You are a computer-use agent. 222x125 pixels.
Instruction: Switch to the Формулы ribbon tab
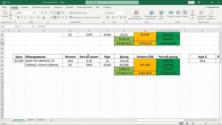coord(58,7)
